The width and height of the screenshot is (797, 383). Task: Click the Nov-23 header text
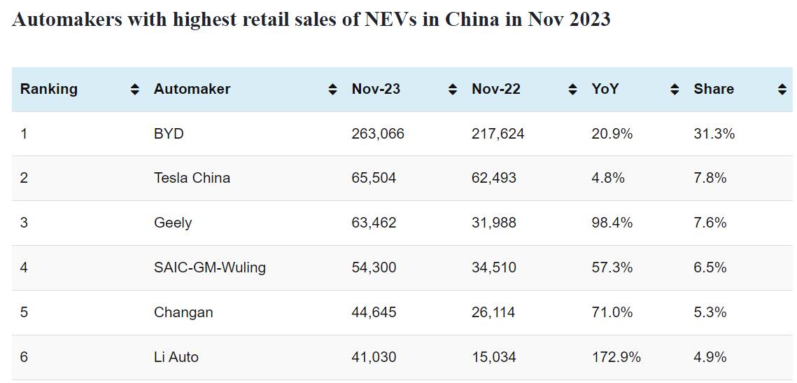[x=376, y=89]
